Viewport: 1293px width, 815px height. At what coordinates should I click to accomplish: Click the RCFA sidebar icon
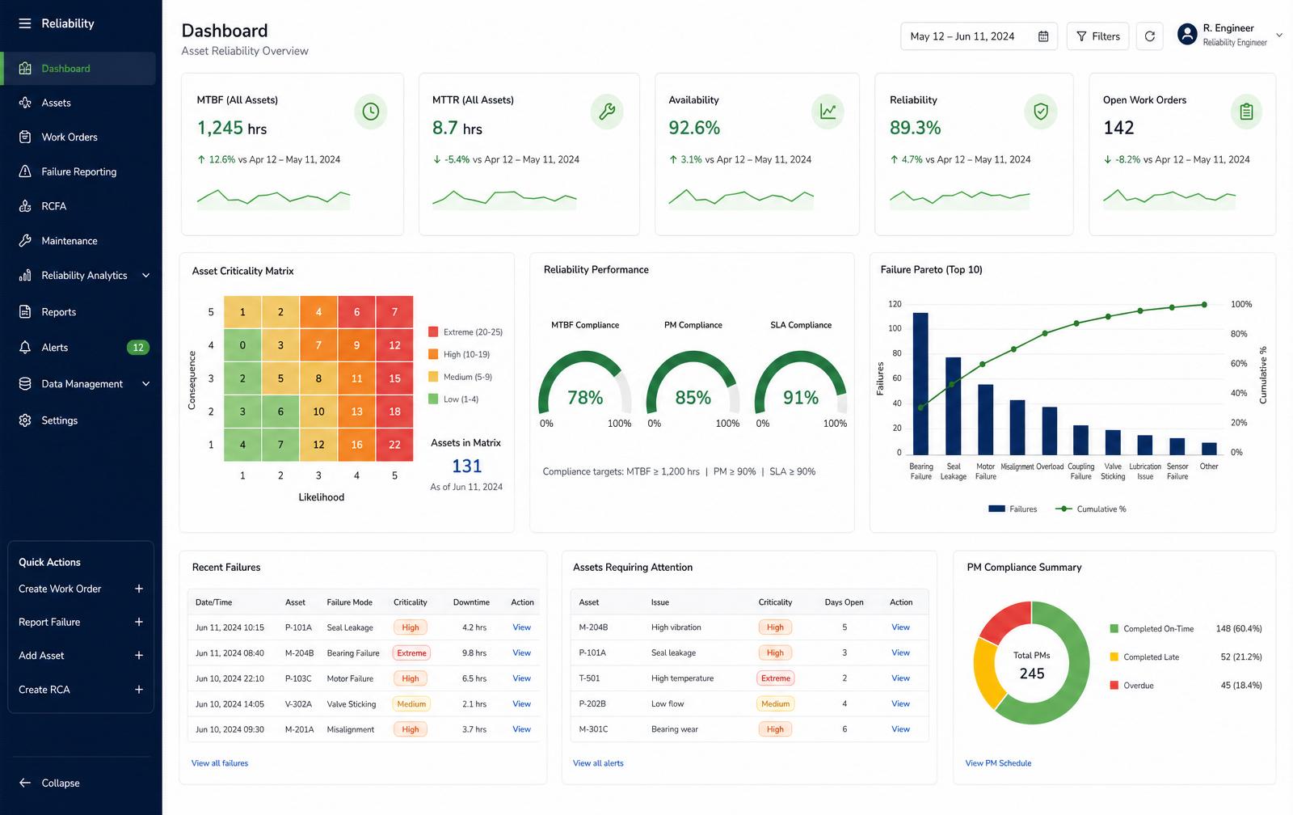[25, 206]
